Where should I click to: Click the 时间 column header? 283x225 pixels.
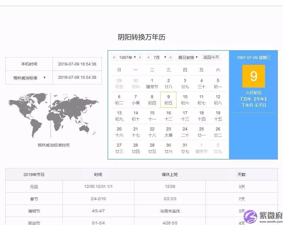pos(98,175)
